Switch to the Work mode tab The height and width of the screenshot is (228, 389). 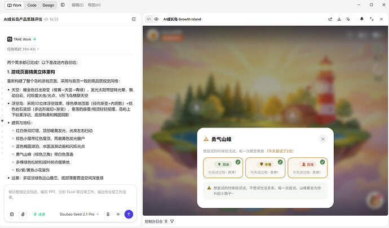[15, 5]
